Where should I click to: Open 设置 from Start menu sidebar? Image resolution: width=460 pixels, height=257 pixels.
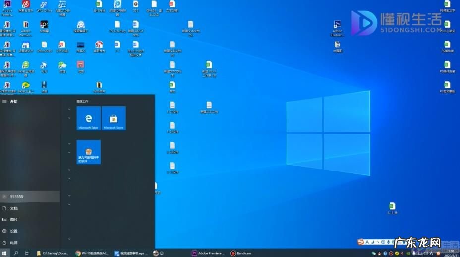30,231
